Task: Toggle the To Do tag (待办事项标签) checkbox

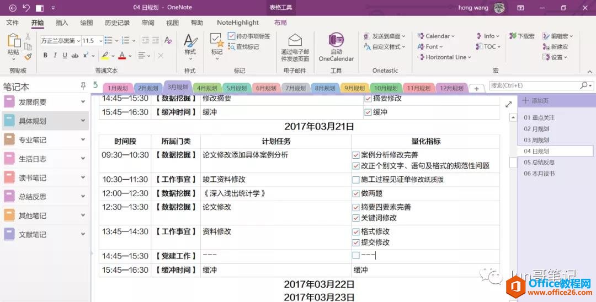Action: coord(232,36)
